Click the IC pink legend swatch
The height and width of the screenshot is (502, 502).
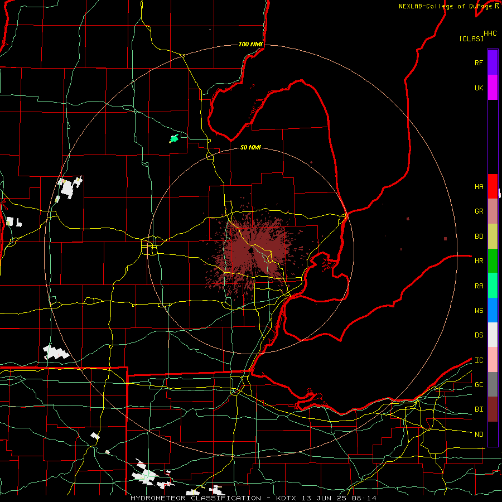pos(493,360)
